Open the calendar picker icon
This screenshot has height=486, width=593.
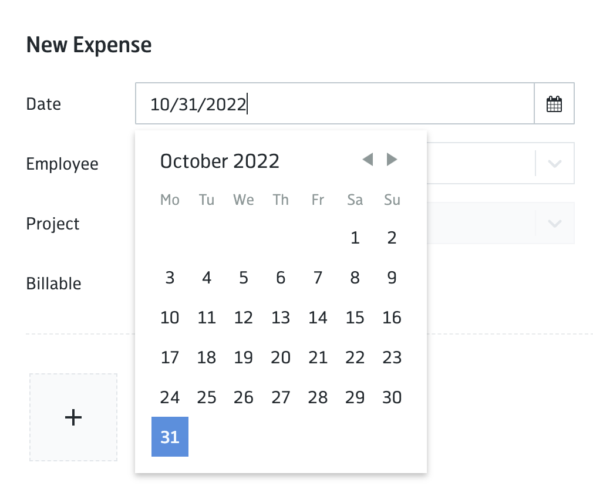click(554, 104)
